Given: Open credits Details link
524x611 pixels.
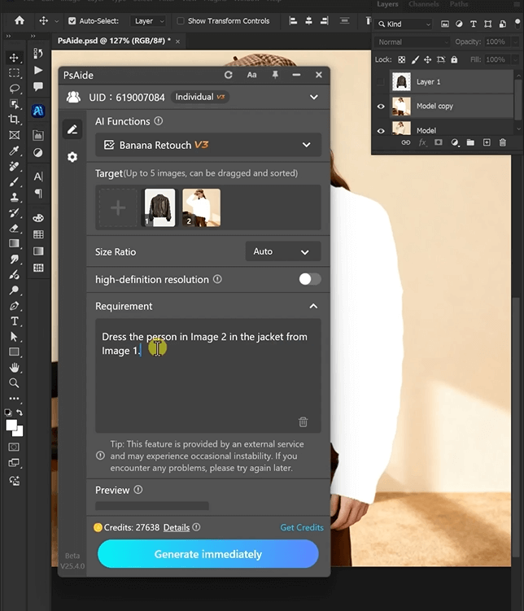Looking at the screenshot, I should (176, 528).
